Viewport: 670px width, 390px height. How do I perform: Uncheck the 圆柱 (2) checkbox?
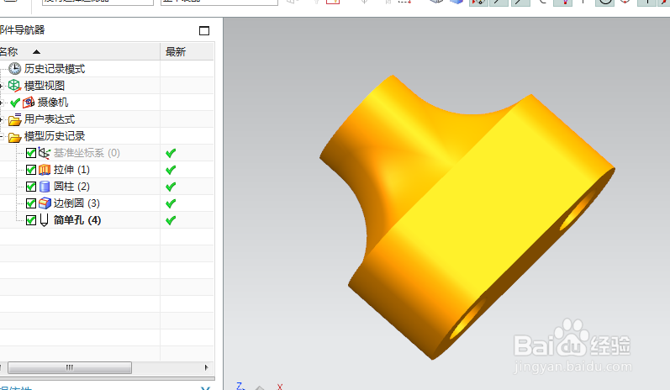pos(31,187)
